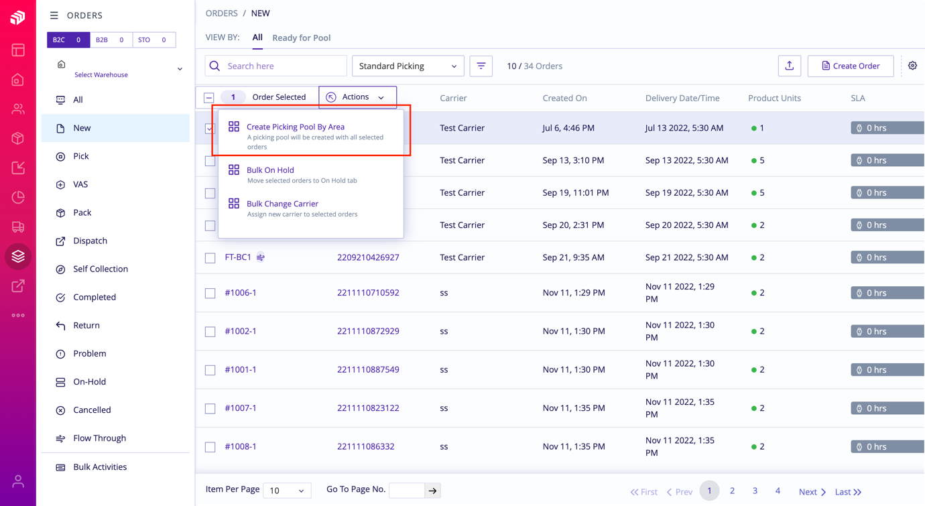
Task: Open the truck shipping icon in left rail
Action: coord(18,227)
